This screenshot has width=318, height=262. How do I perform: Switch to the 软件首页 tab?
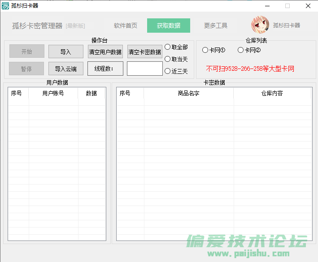pos(126,26)
